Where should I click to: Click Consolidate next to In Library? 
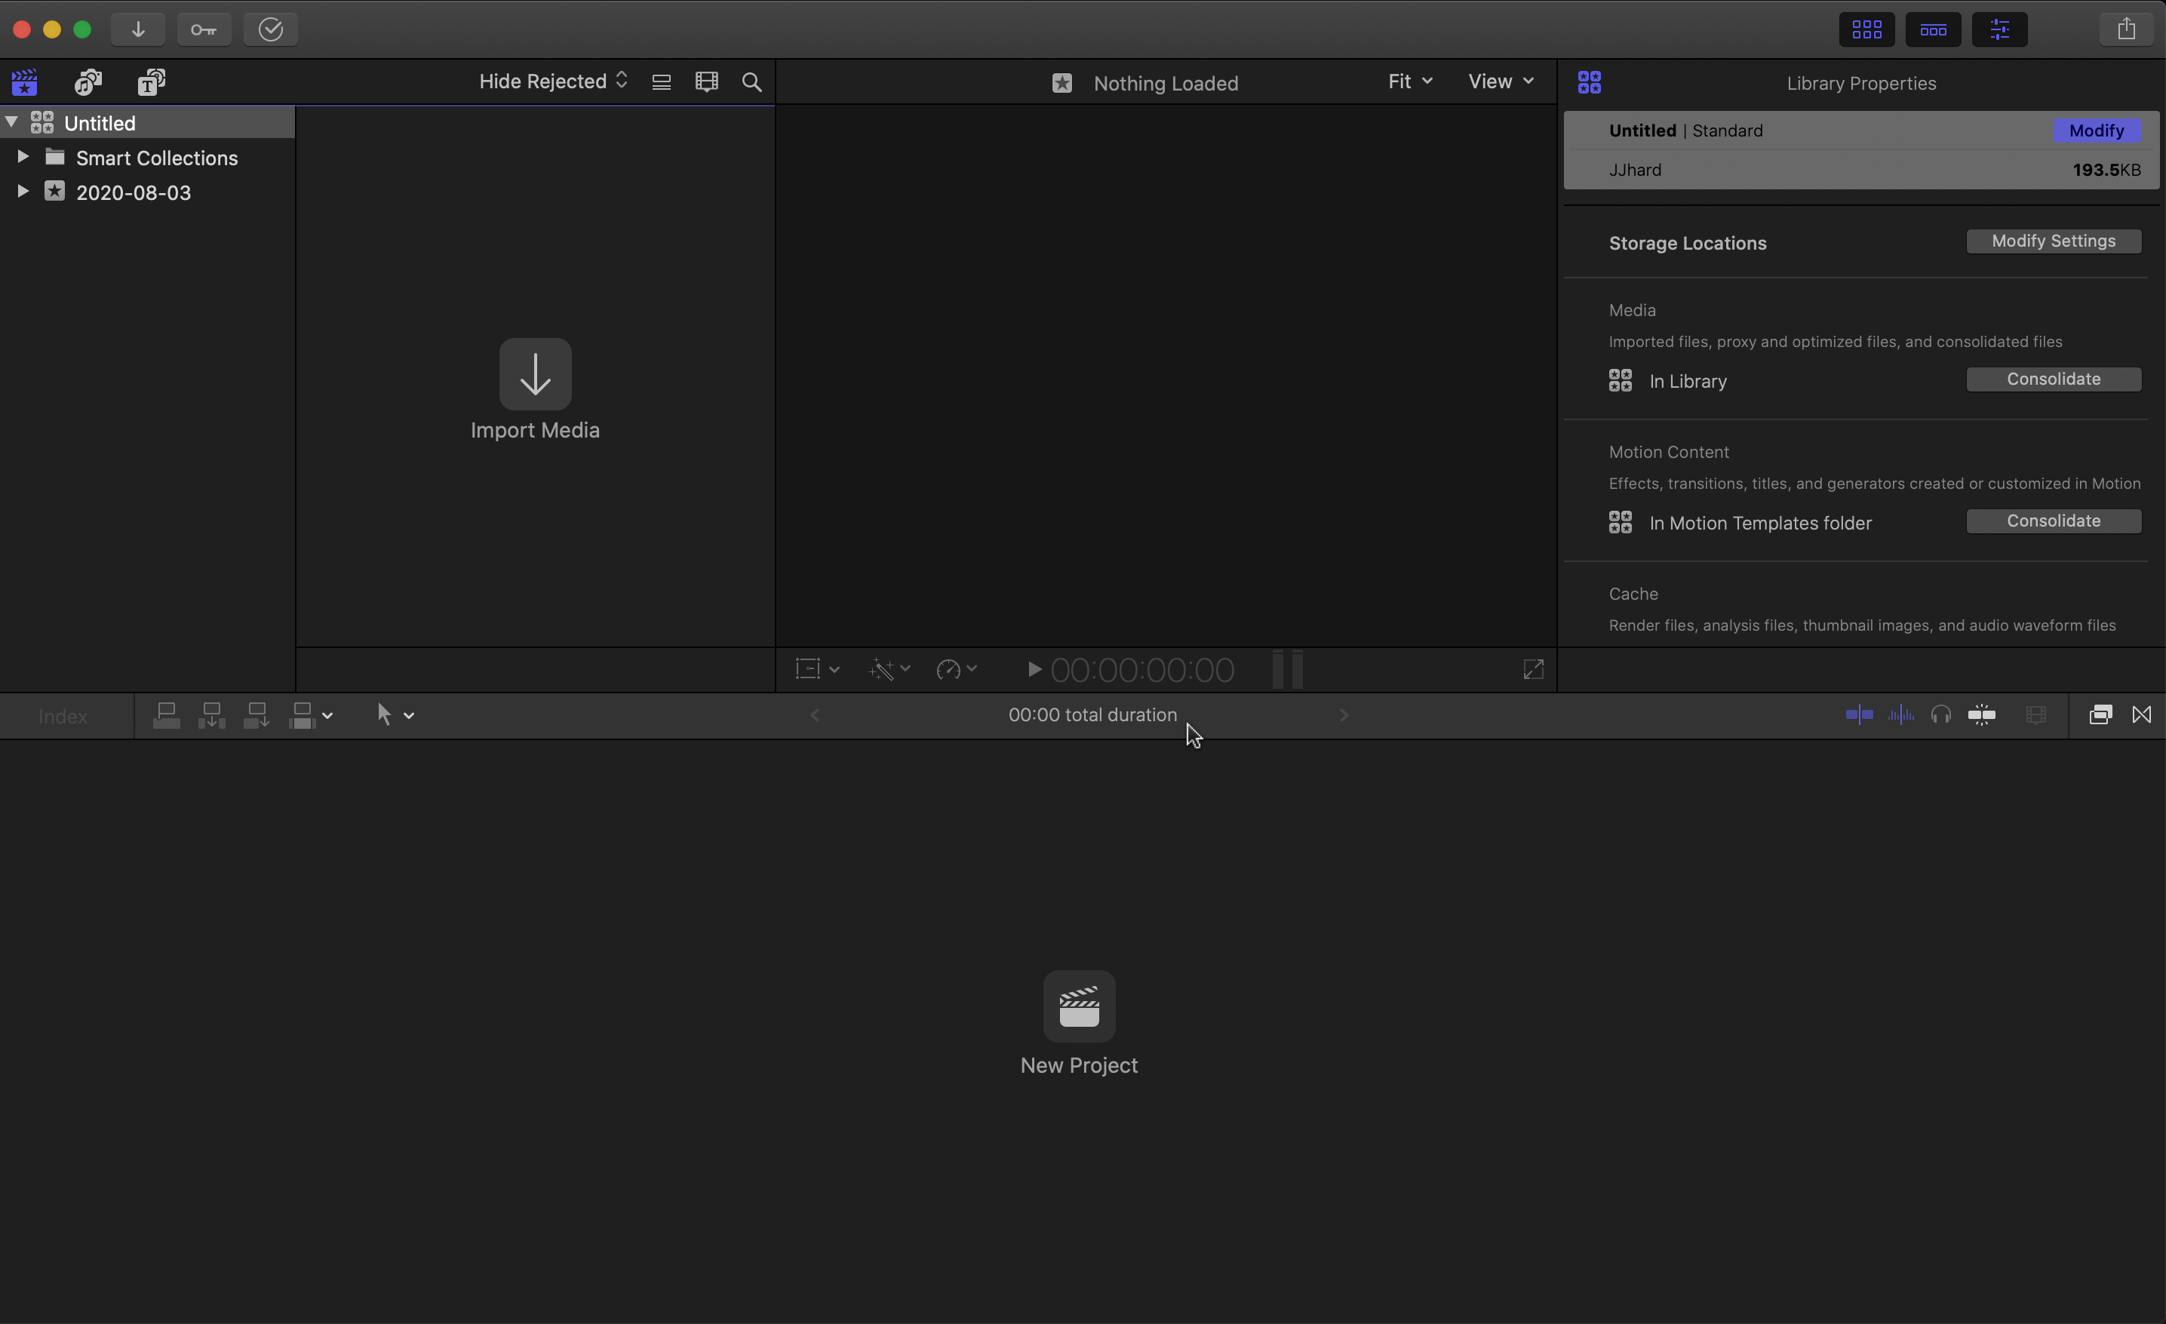(2053, 379)
